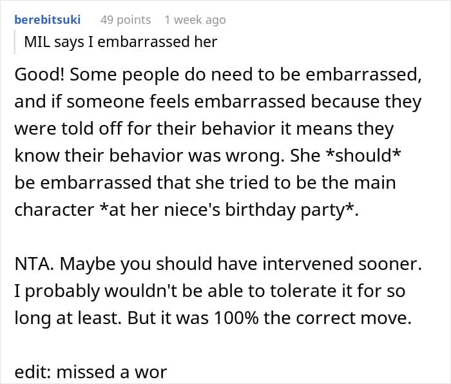Viewport: 451px width, 384px height.
Task: Click the word 'Maybe' after NTA
Action: [x=79, y=265]
